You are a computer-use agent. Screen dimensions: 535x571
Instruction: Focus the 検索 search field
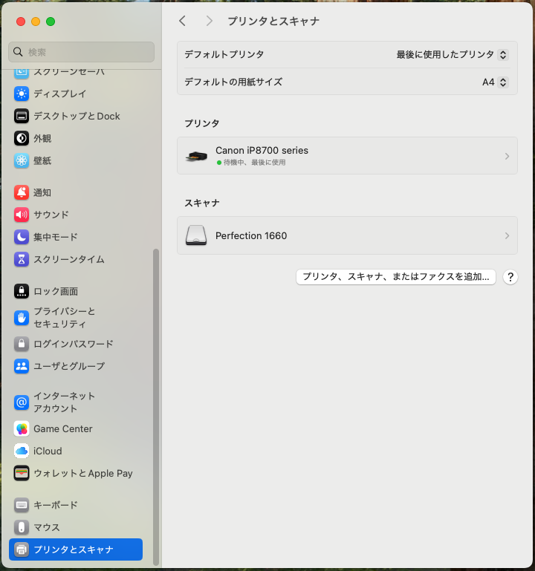(81, 52)
